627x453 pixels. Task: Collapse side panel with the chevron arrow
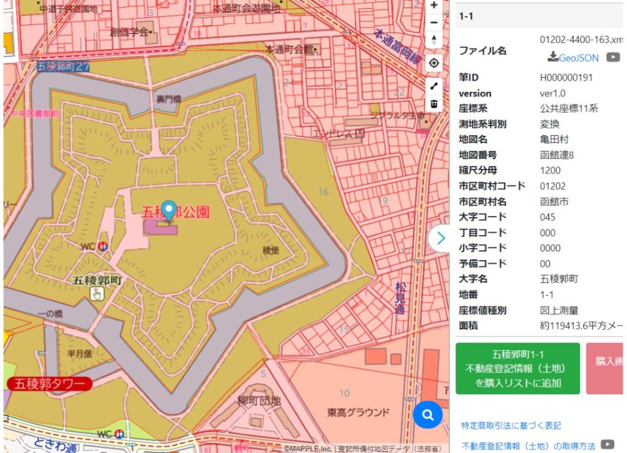[x=440, y=238]
